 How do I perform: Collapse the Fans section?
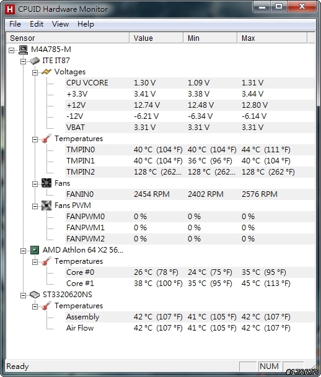35,184
